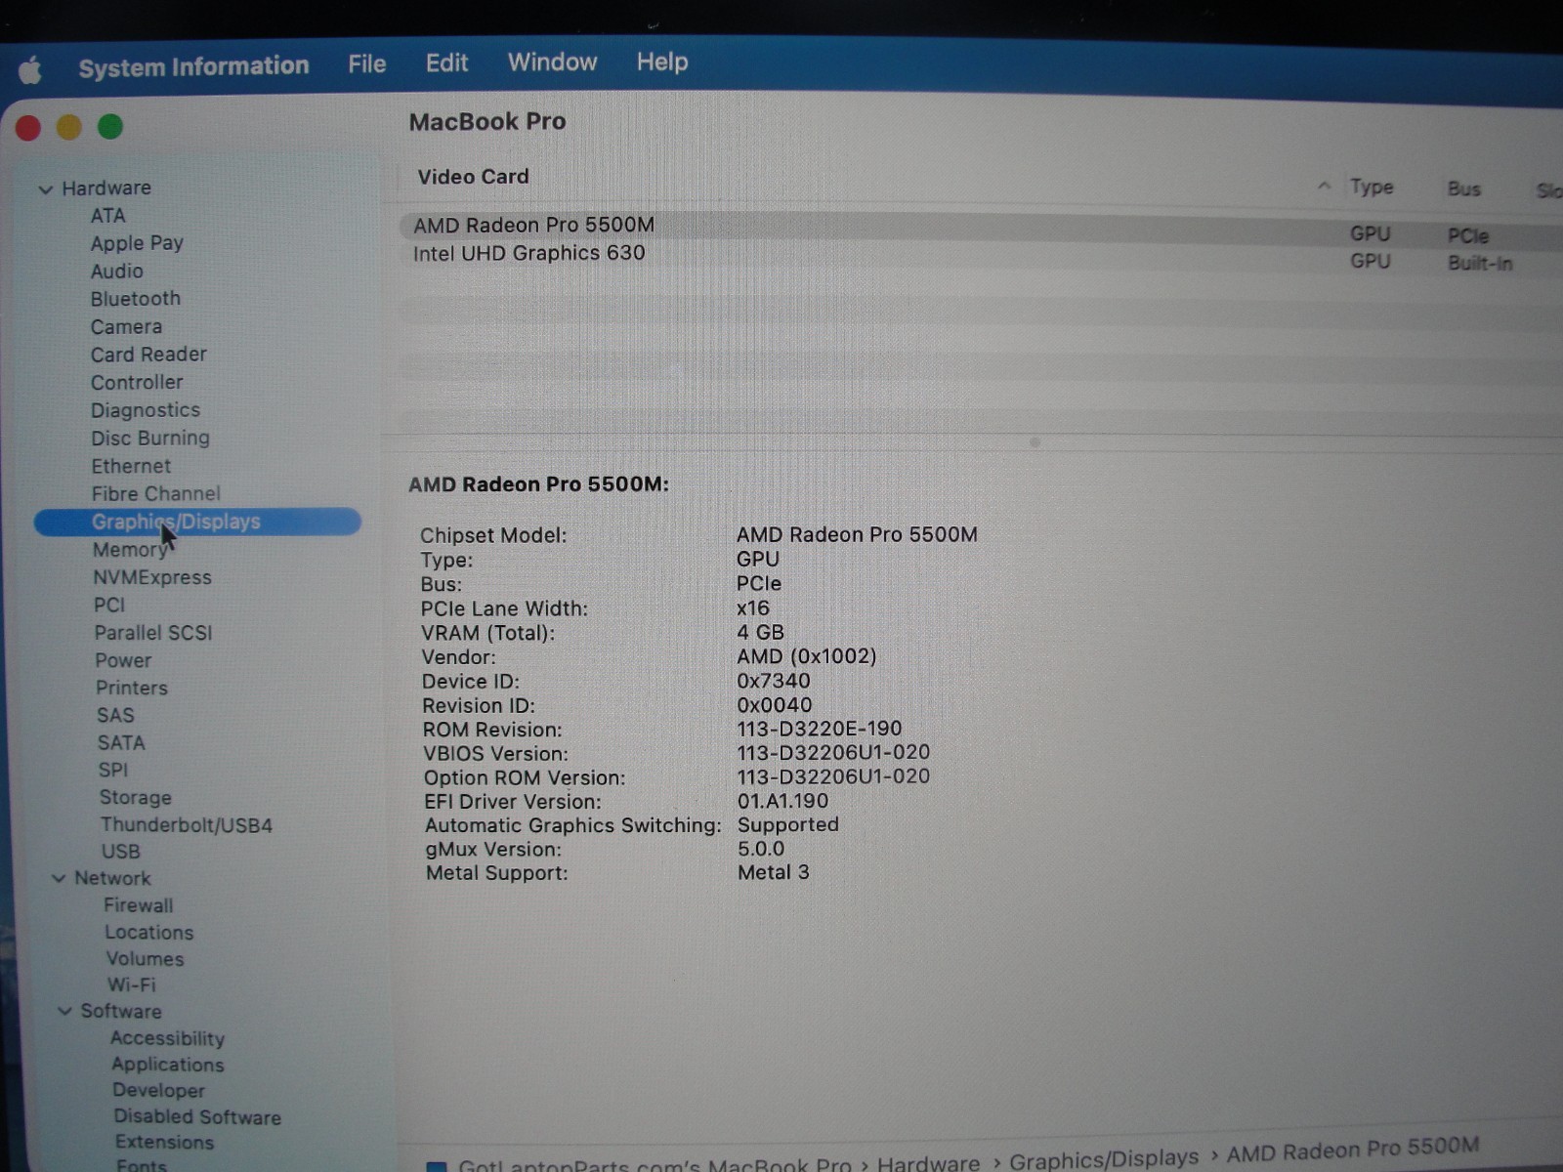Collapse the Network section
1563x1172 pixels.
pyautogui.click(x=59, y=879)
